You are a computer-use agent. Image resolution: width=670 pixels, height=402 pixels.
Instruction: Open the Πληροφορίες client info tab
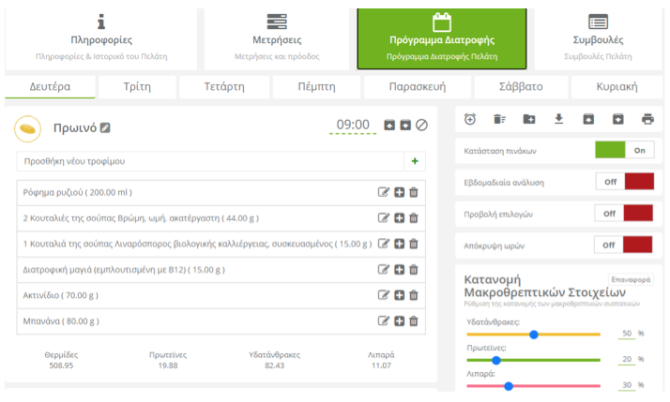[101, 38]
